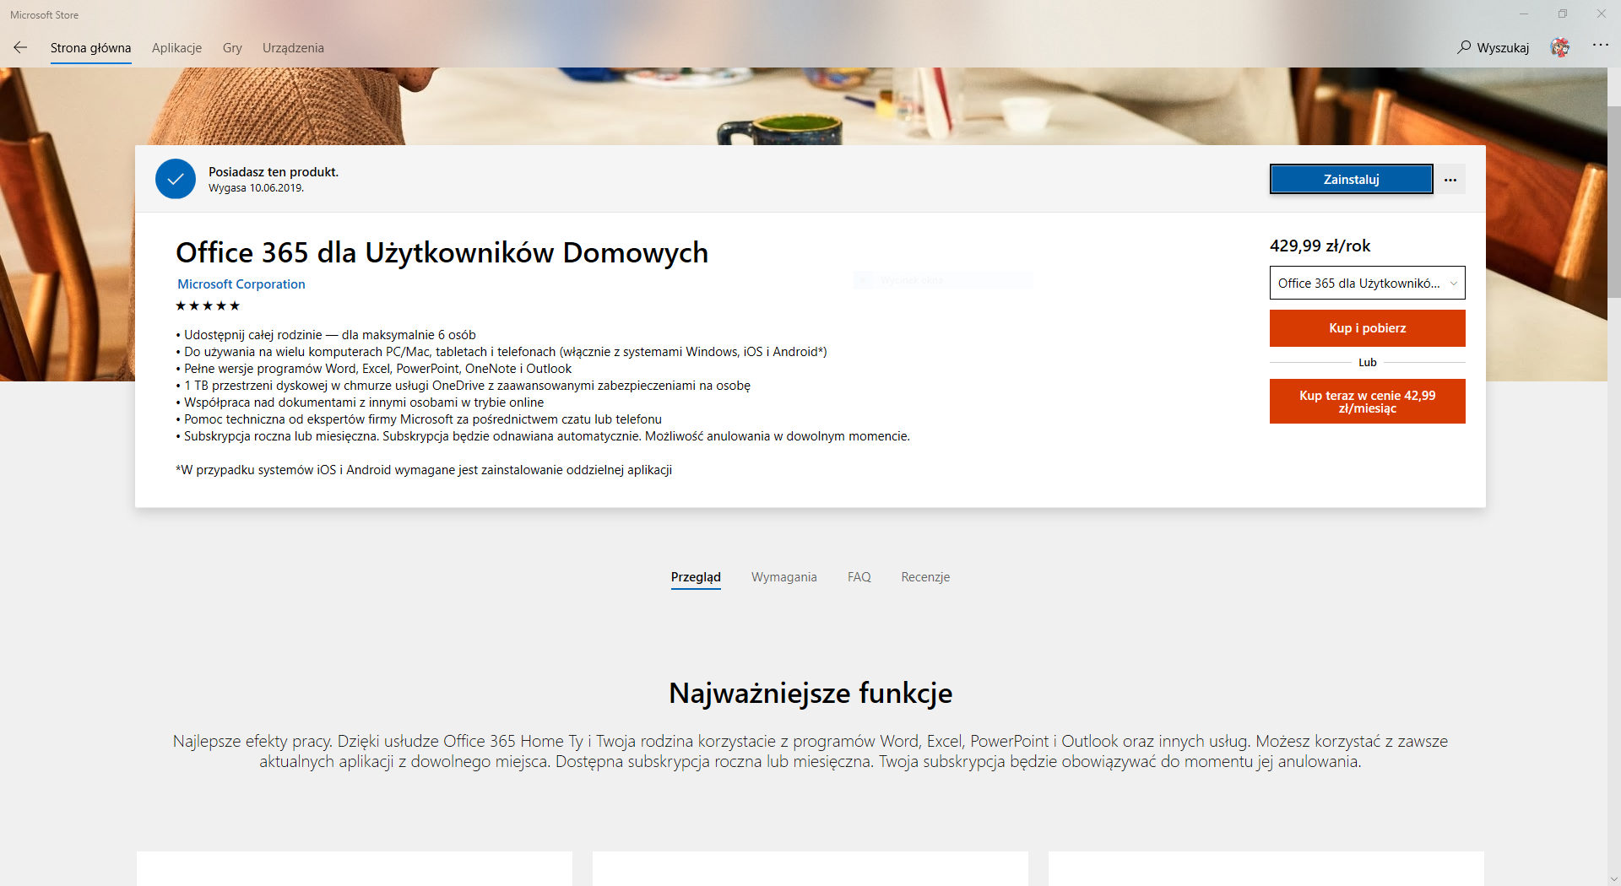Click the scrollbar down arrow
This screenshot has width=1621, height=886.
1614,879
